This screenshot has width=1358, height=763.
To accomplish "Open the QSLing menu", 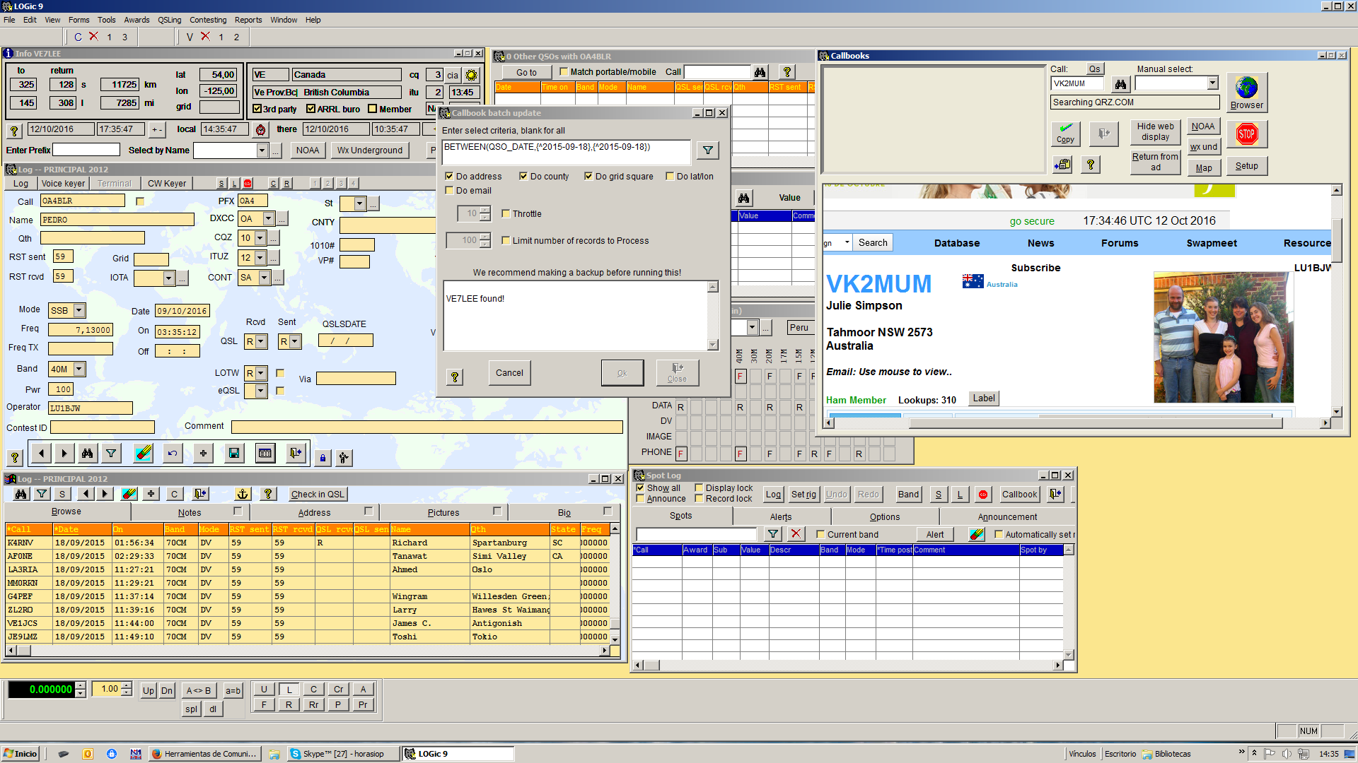I will (169, 20).
